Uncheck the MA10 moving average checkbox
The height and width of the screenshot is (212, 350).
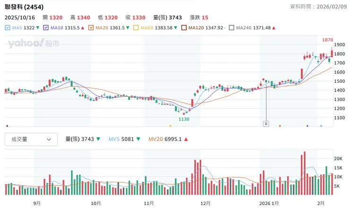46,28
